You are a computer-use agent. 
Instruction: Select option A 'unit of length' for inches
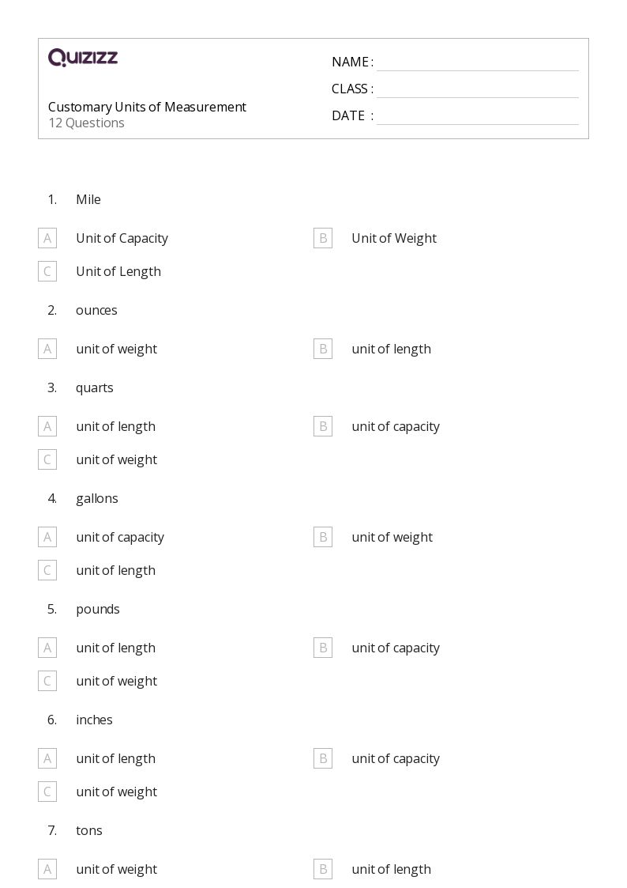47,758
